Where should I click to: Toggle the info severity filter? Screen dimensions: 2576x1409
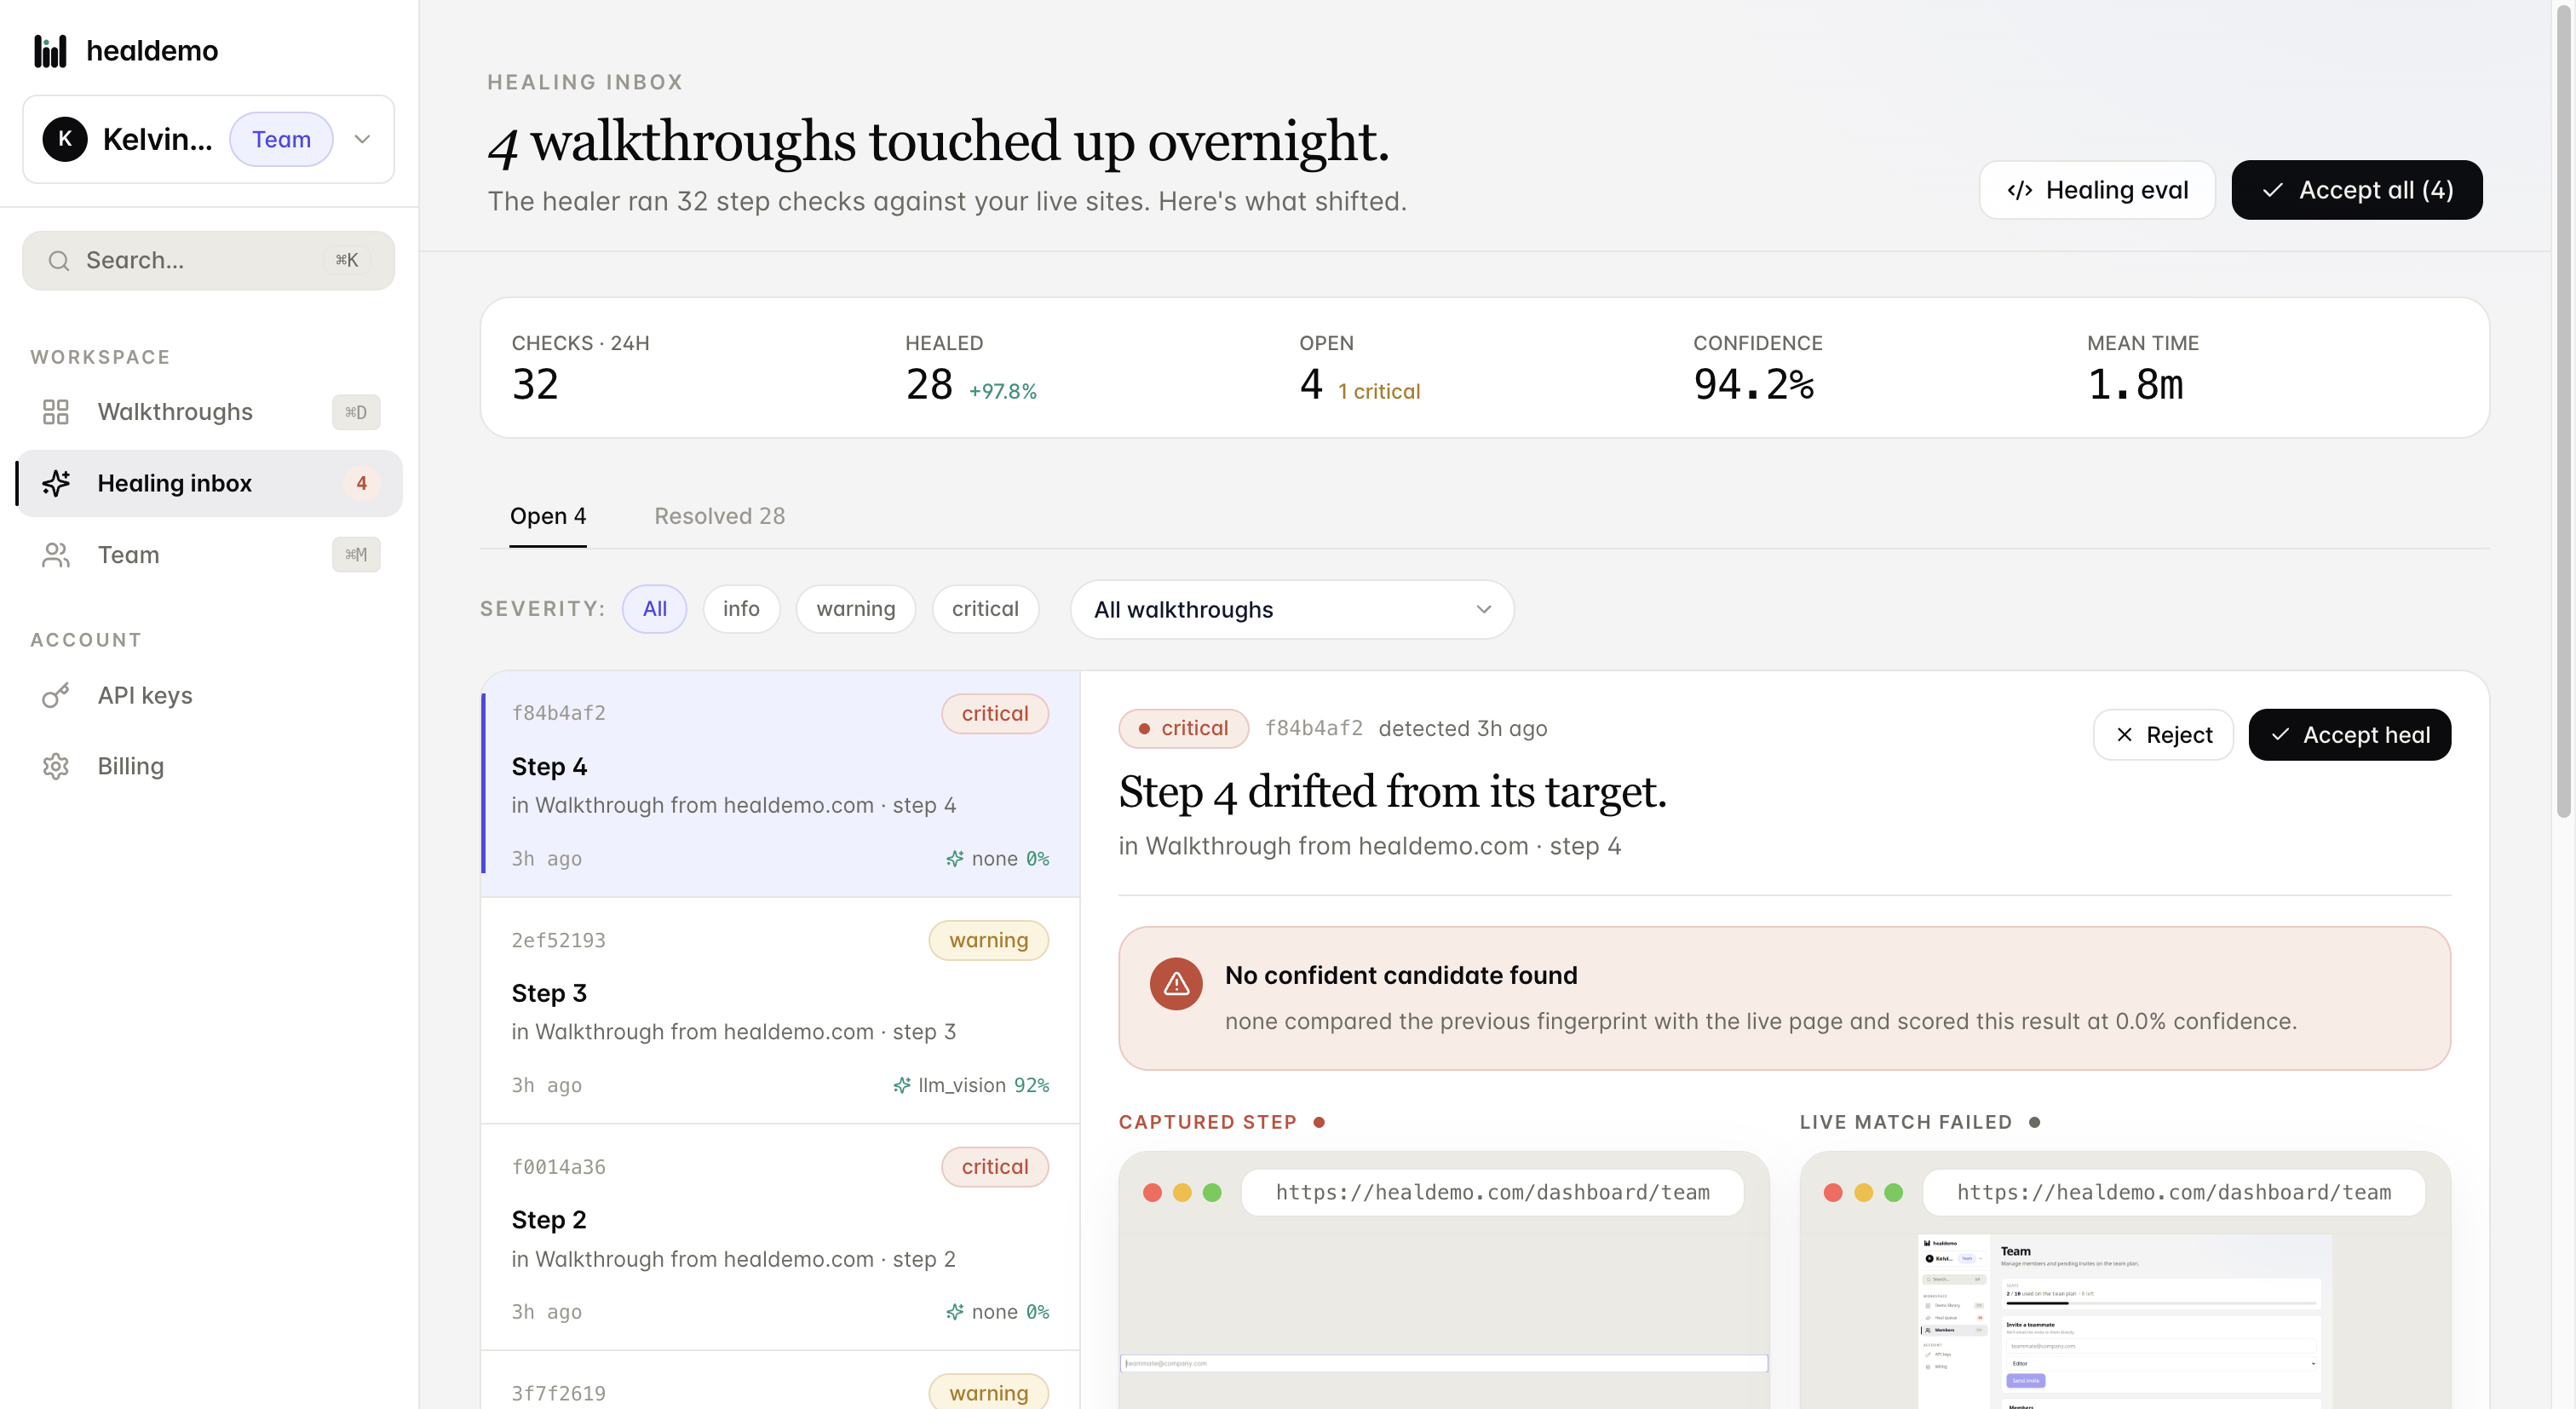click(x=741, y=609)
